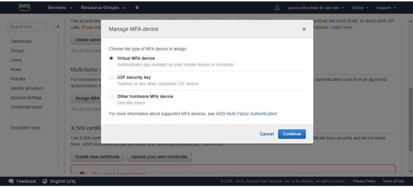
Task: Select Other hardware MFA device option
Action: click(x=111, y=96)
